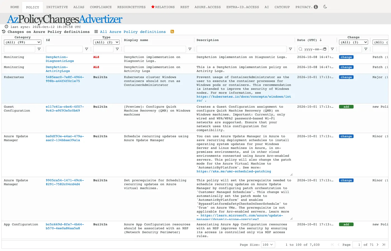Click the history icon beside Changes on Azure Policy
Viewport: 391px width, 251px height.
point(4,32)
